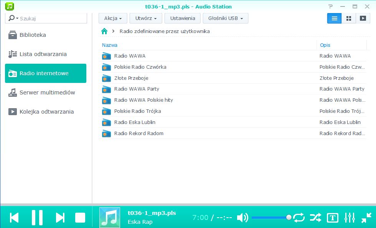Screen dimensions: 376x228
Task: Sort by Opis column header
Action: click(x=325, y=45)
